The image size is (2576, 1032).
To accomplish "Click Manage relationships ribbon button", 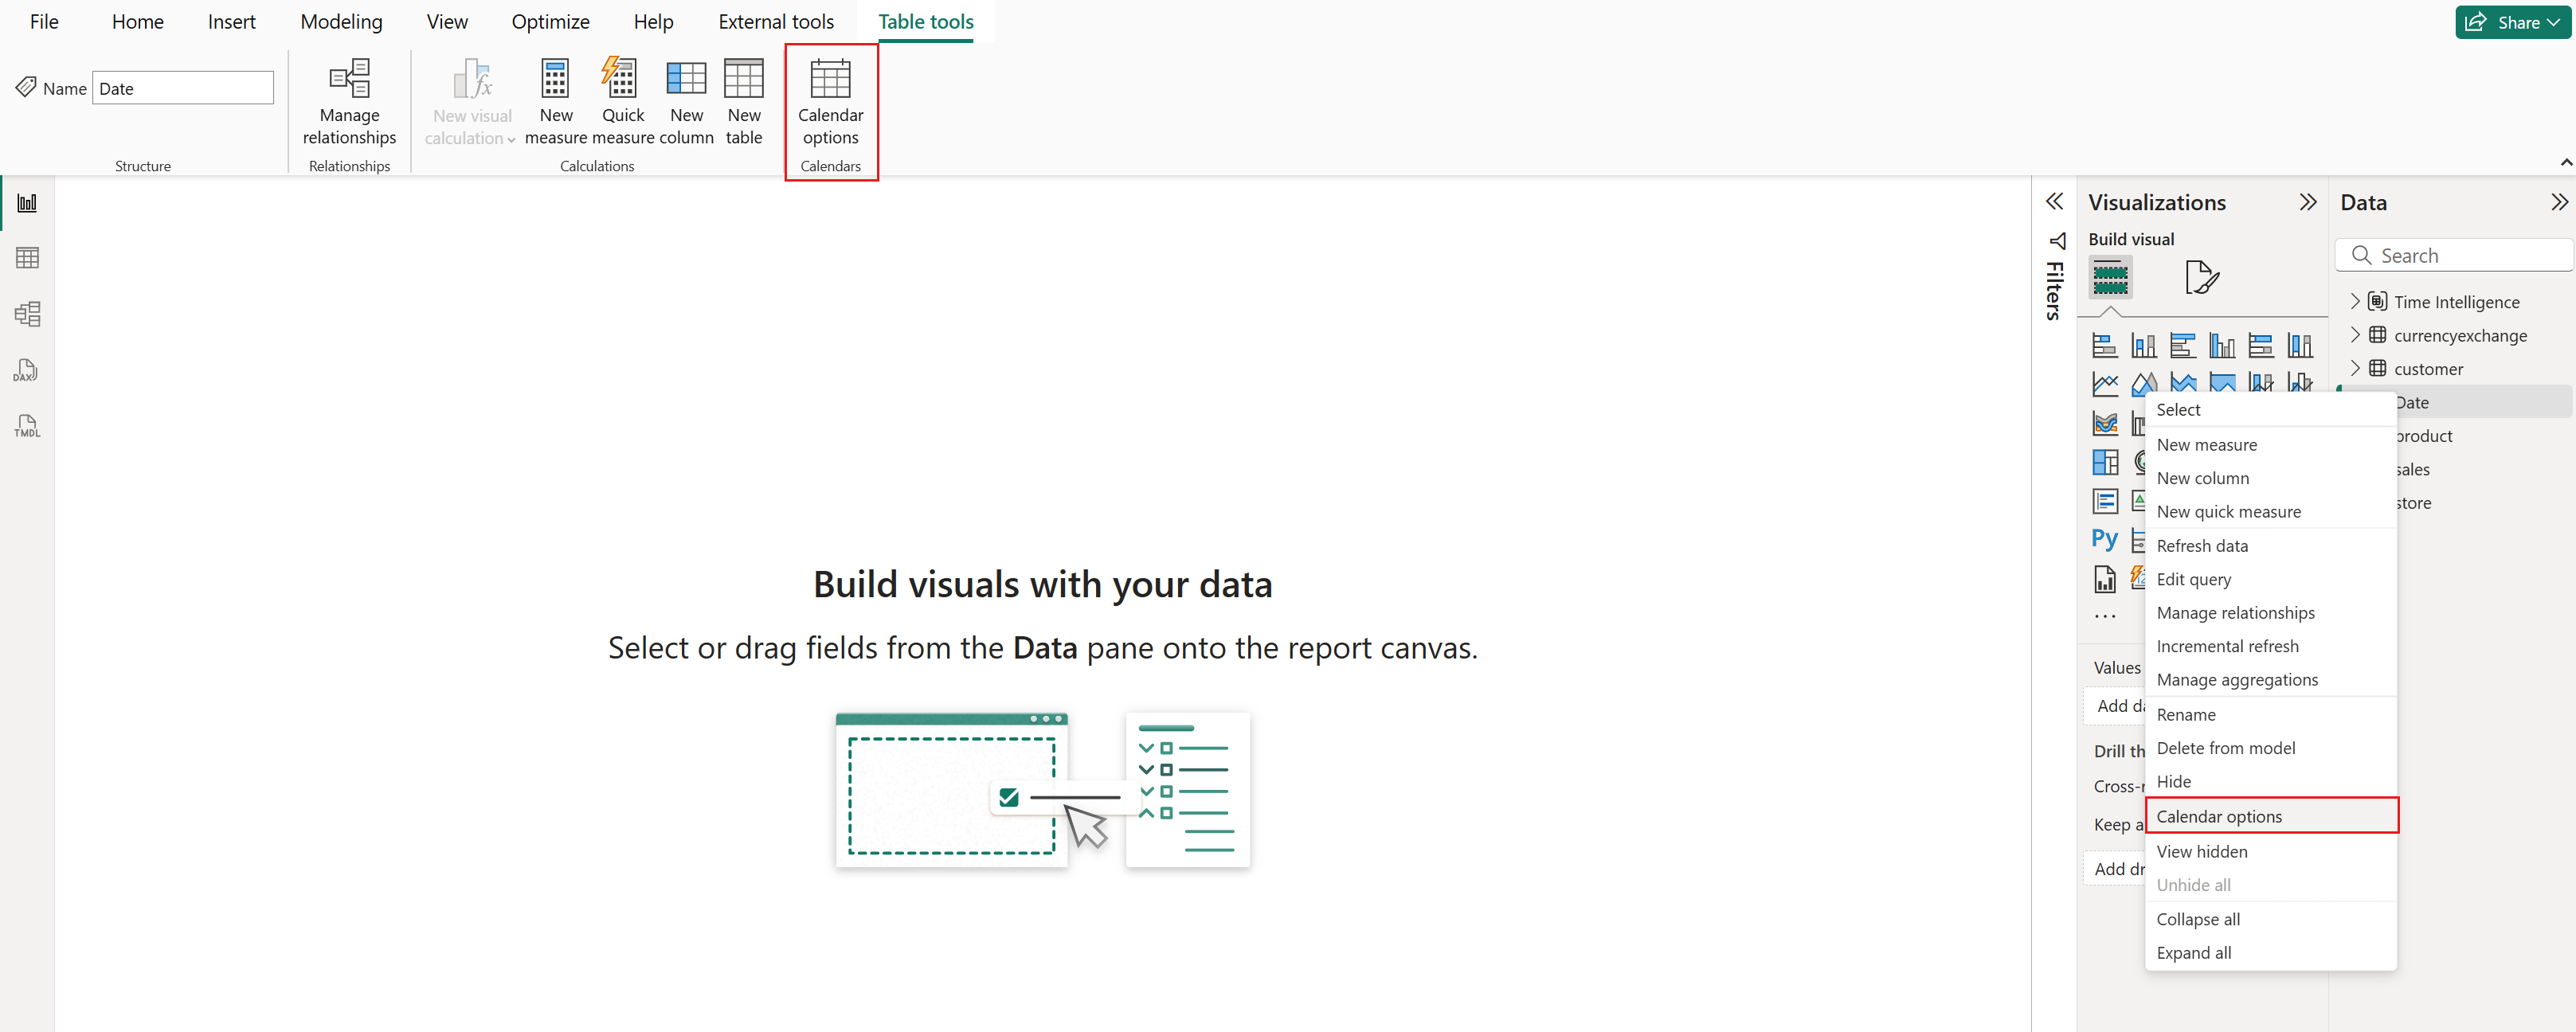I will (x=349, y=102).
